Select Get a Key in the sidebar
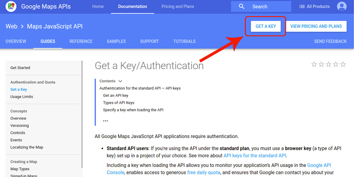The width and height of the screenshot is (354, 177). pyautogui.click(x=18, y=89)
